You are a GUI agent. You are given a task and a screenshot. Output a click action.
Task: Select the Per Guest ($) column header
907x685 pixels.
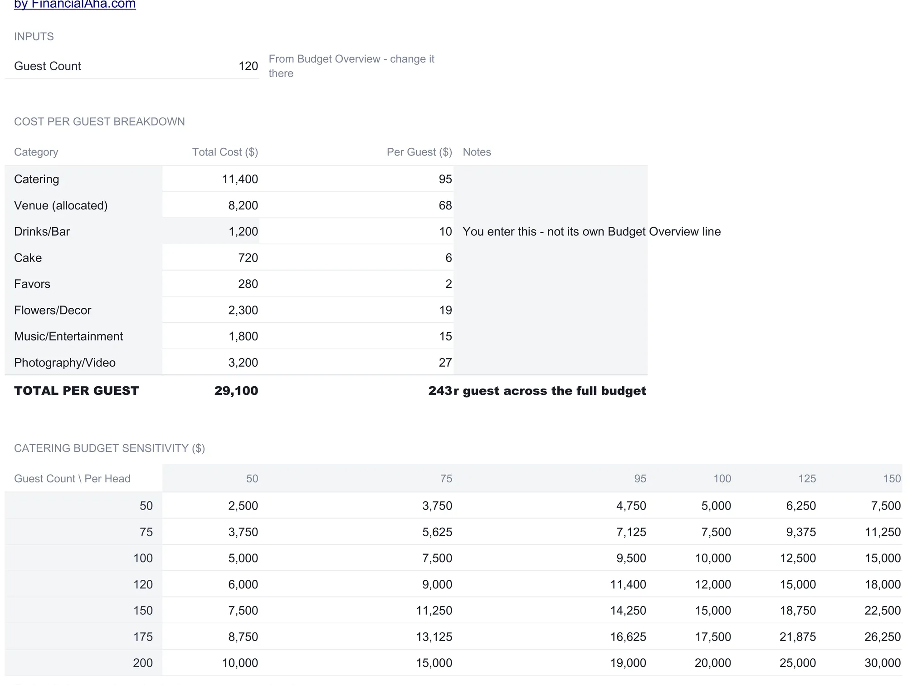coord(419,152)
